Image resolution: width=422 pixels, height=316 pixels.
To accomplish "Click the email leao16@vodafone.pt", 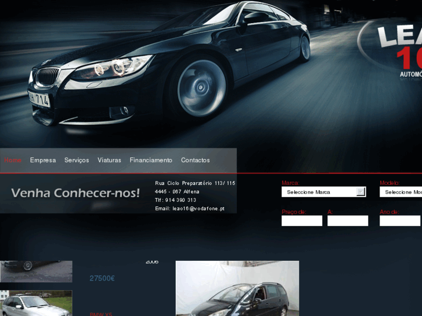I will pyautogui.click(x=199, y=208).
